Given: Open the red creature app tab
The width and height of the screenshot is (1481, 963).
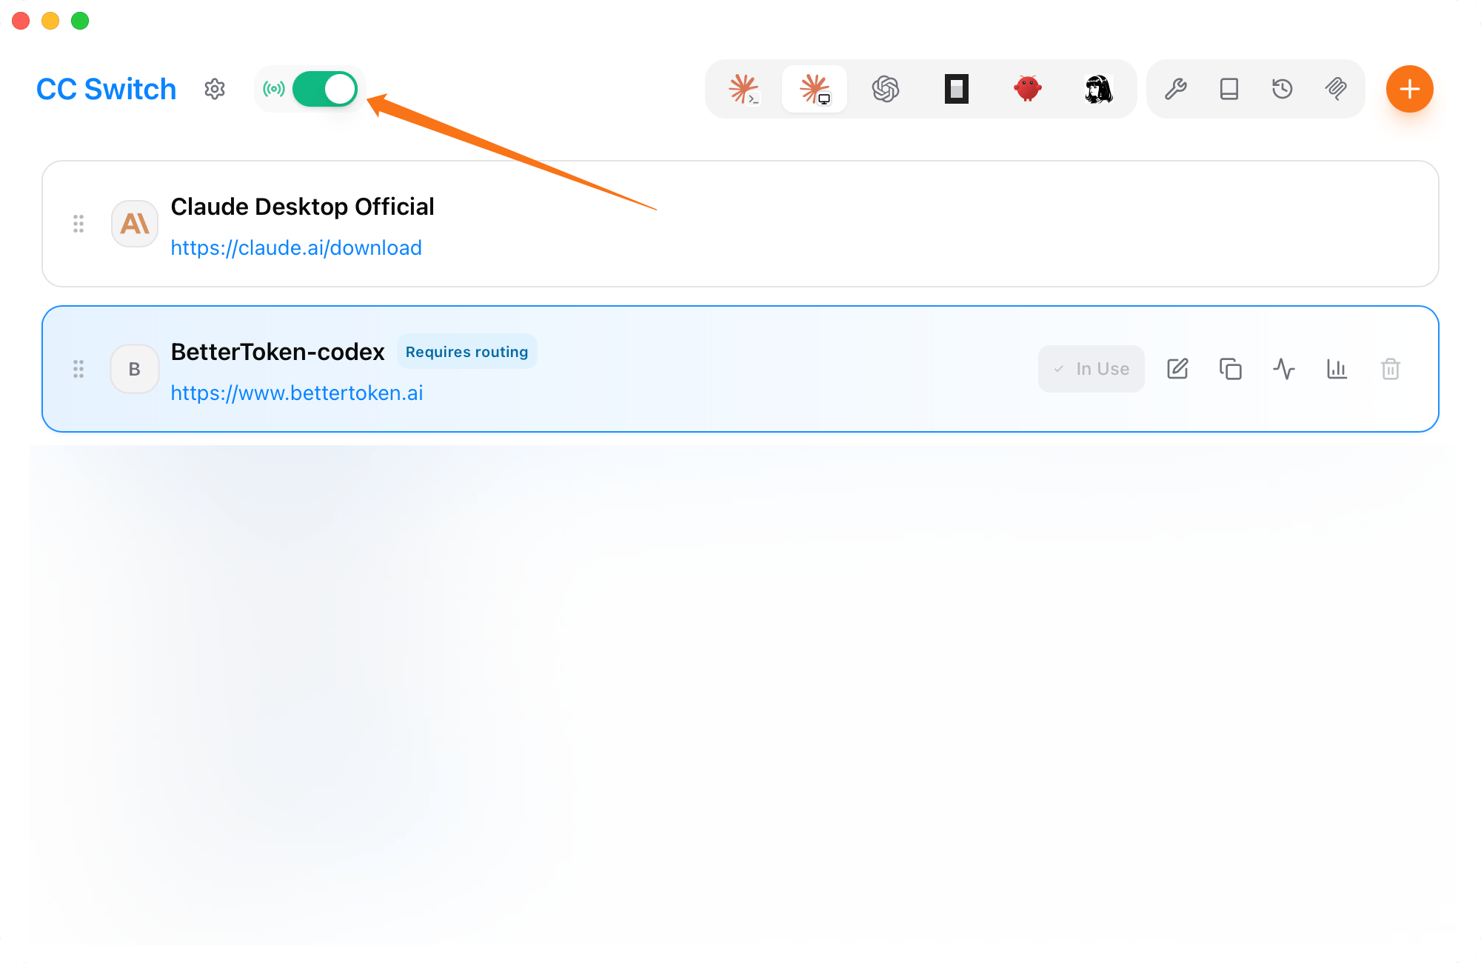Looking at the screenshot, I should (x=1028, y=89).
